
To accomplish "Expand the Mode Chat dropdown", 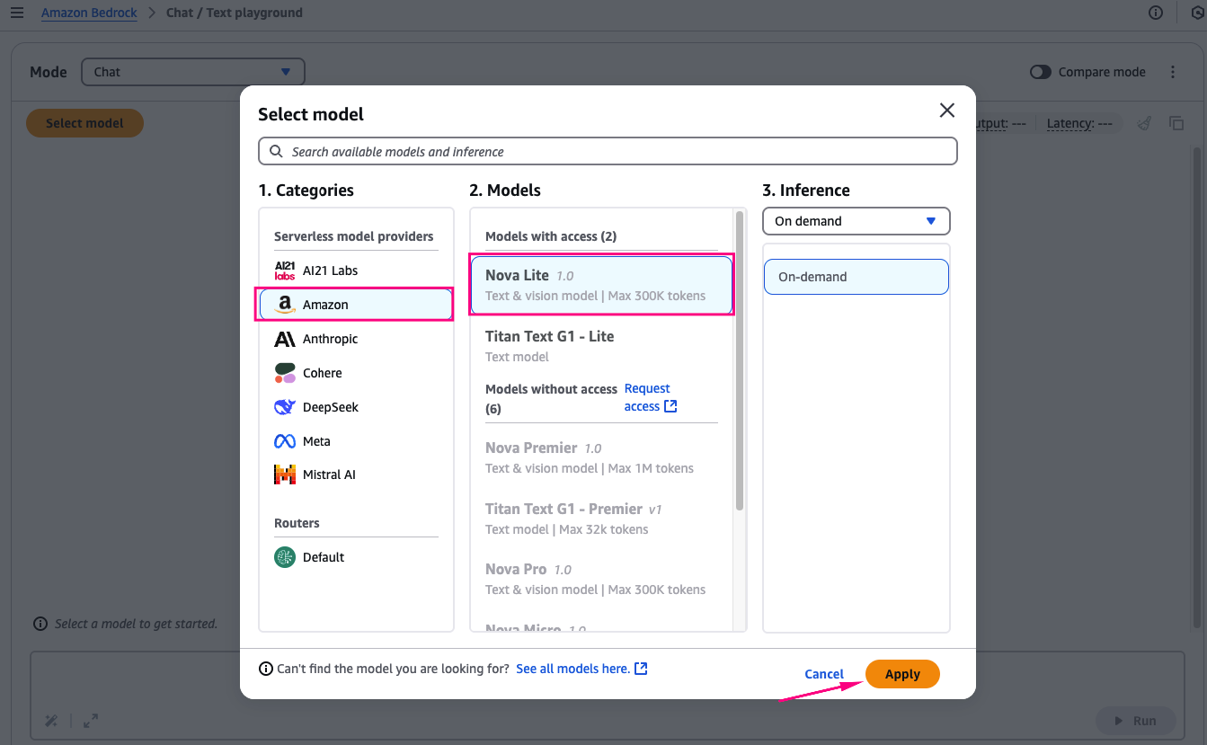I will pyautogui.click(x=192, y=72).
